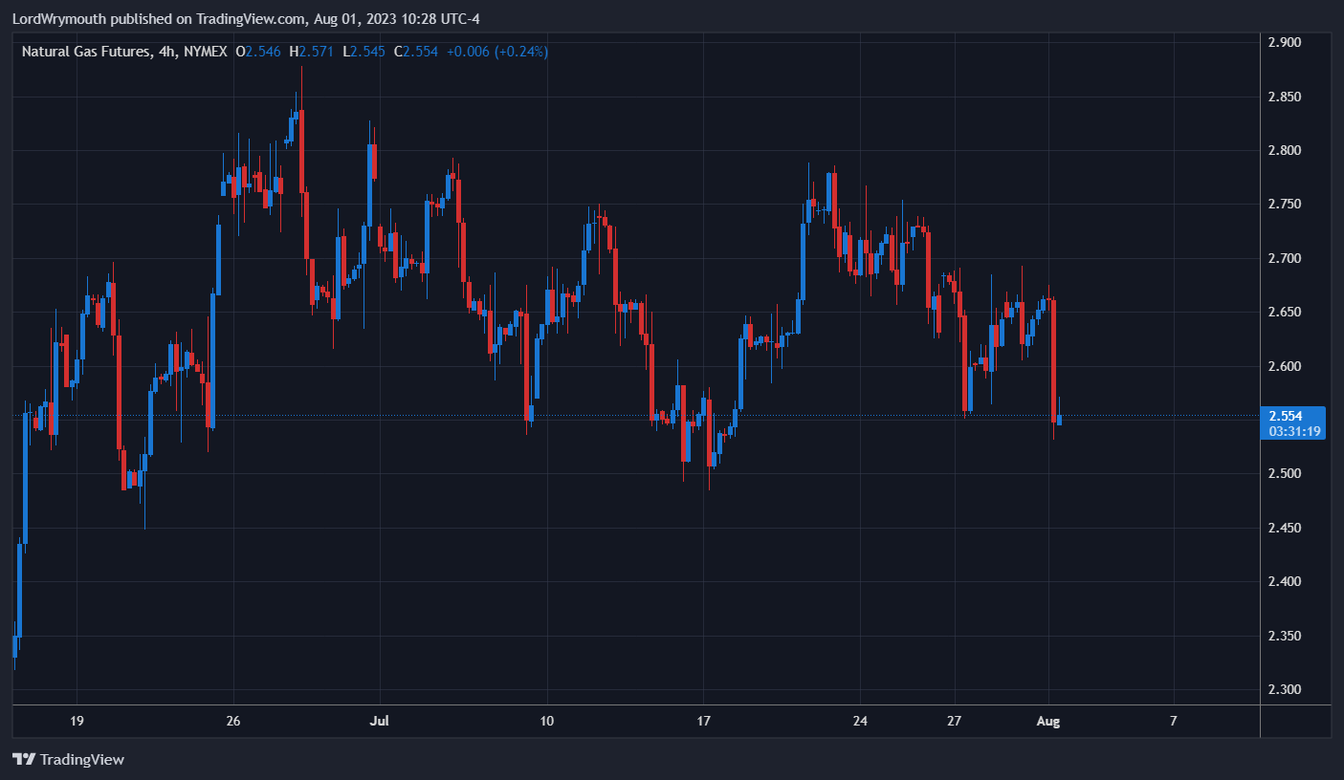Click the 'Jul' date label on time axis

[x=380, y=720]
